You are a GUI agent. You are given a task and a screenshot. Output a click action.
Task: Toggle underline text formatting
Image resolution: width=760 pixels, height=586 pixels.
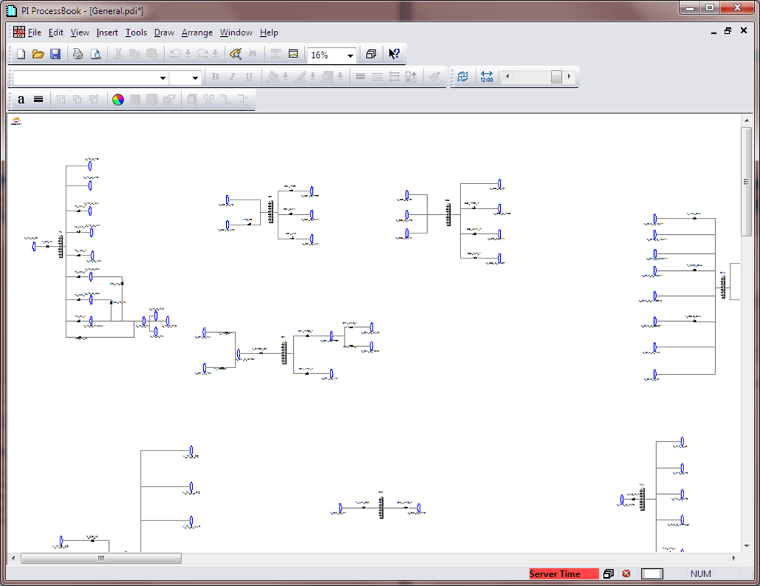tap(248, 77)
